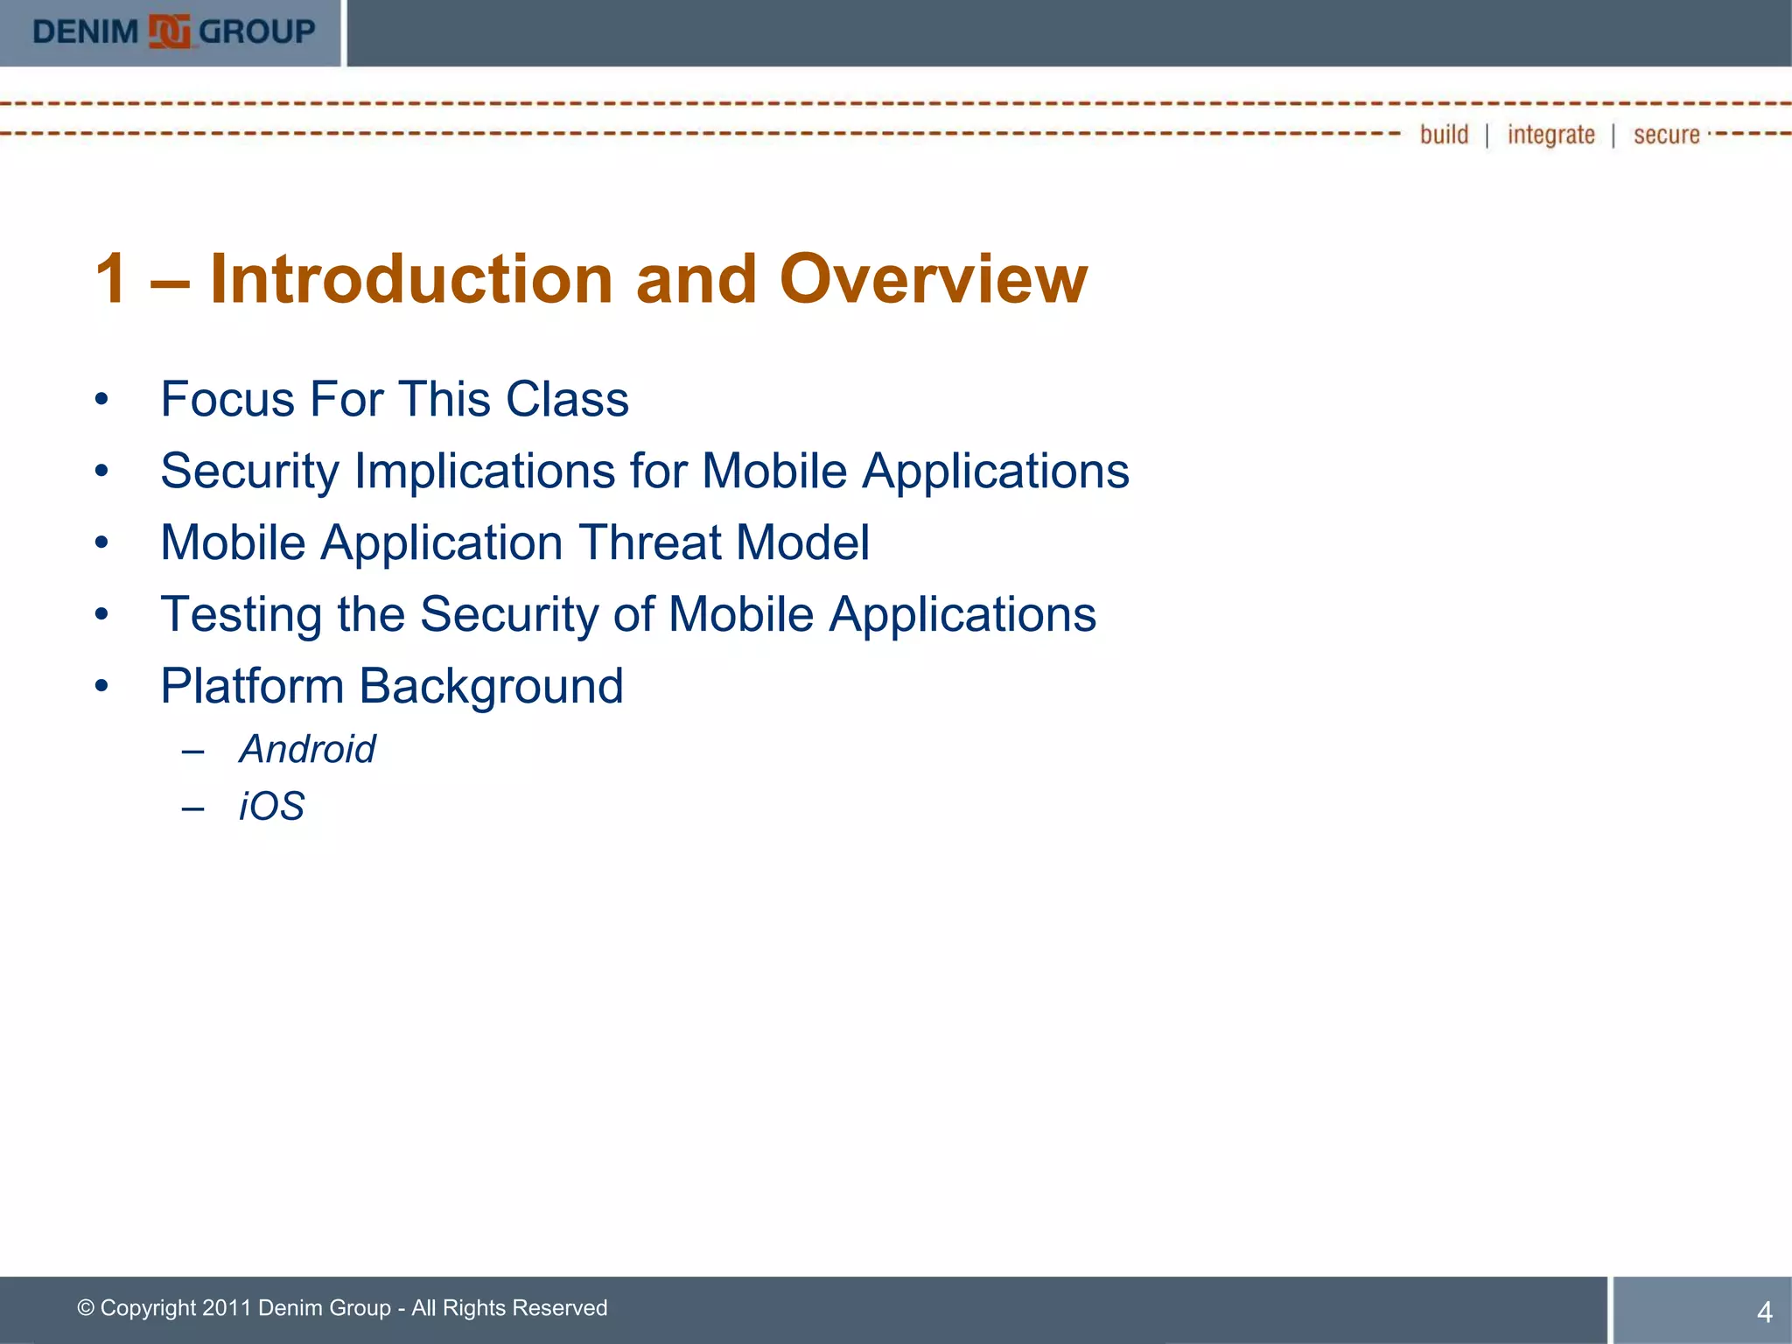Viewport: 1792px width, 1344px height.
Task: Click the 'Android' sub-bullet
Action: (307, 750)
